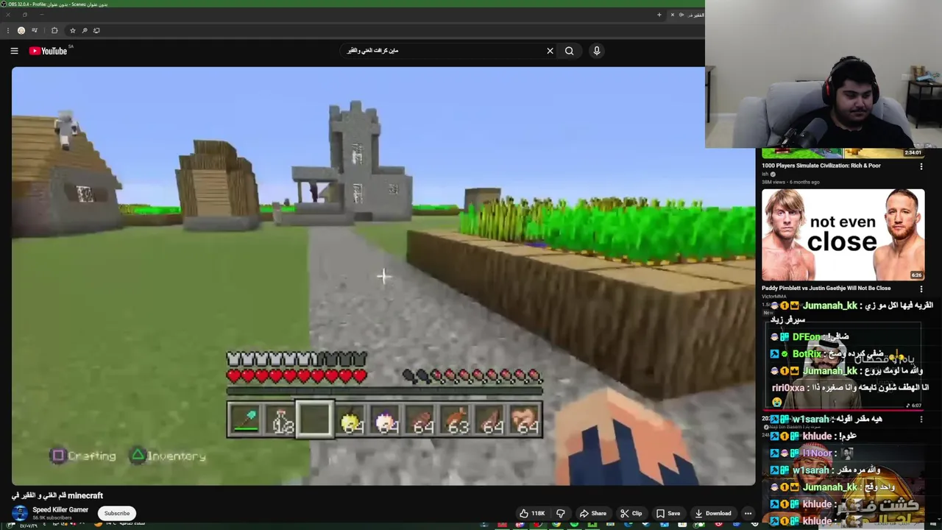Open the browser profile avatar
Image resolution: width=942 pixels, height=530 pixels.
click(x=21, y=30)
